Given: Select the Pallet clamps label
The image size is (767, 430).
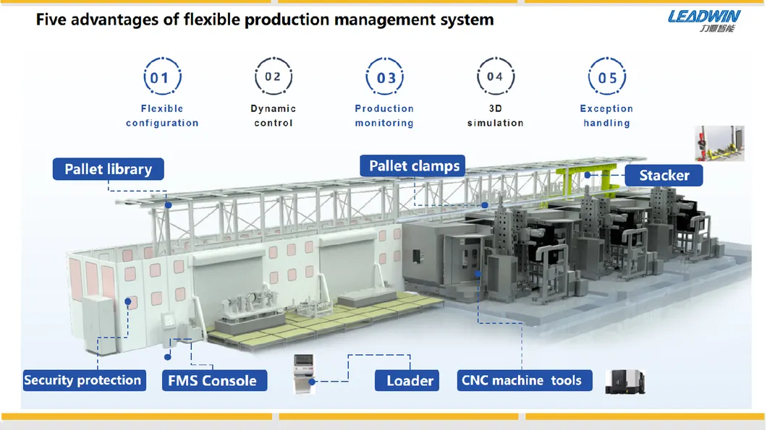Looking at the screenshot, I should coord(413,166).
